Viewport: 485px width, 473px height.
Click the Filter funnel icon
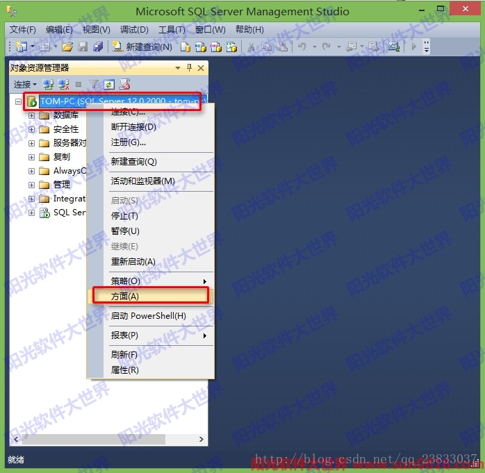(x=93, y=84)
